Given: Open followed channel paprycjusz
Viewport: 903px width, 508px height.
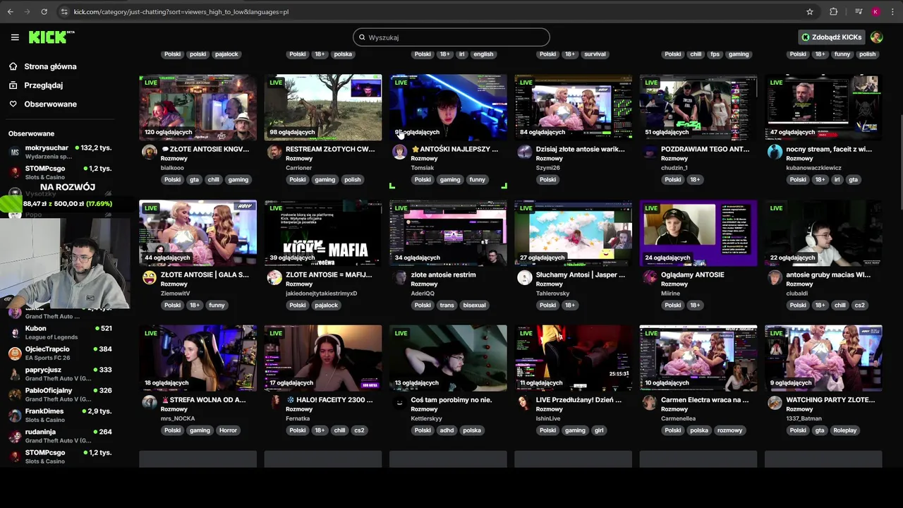Looking at the screenshot, I should [x=60, y=374].
